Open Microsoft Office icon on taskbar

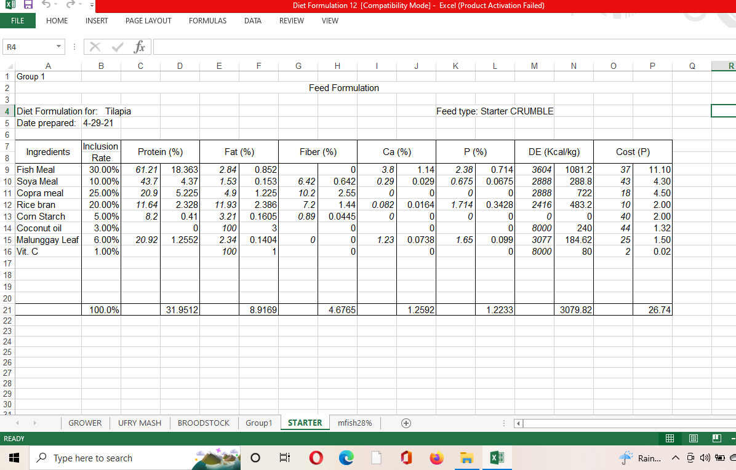point(407,458)
